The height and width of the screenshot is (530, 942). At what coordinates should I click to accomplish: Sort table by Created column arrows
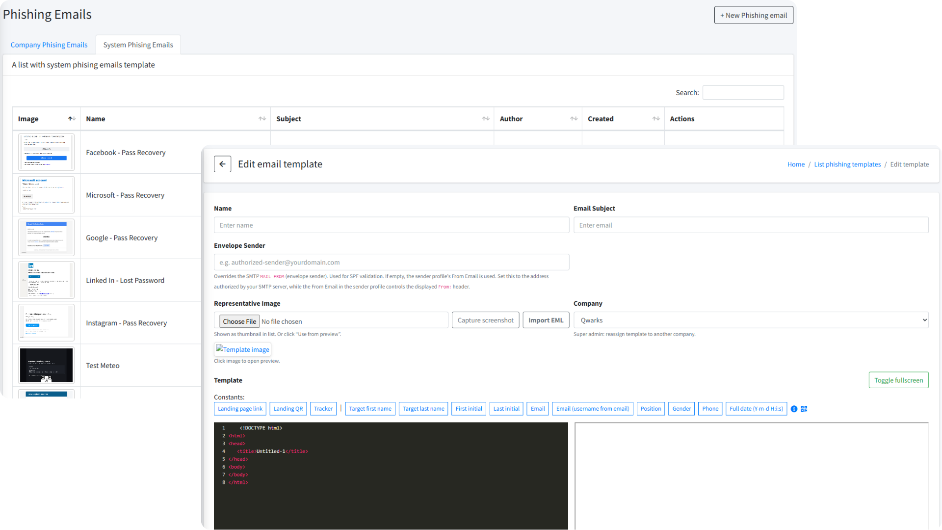point(656,119)
